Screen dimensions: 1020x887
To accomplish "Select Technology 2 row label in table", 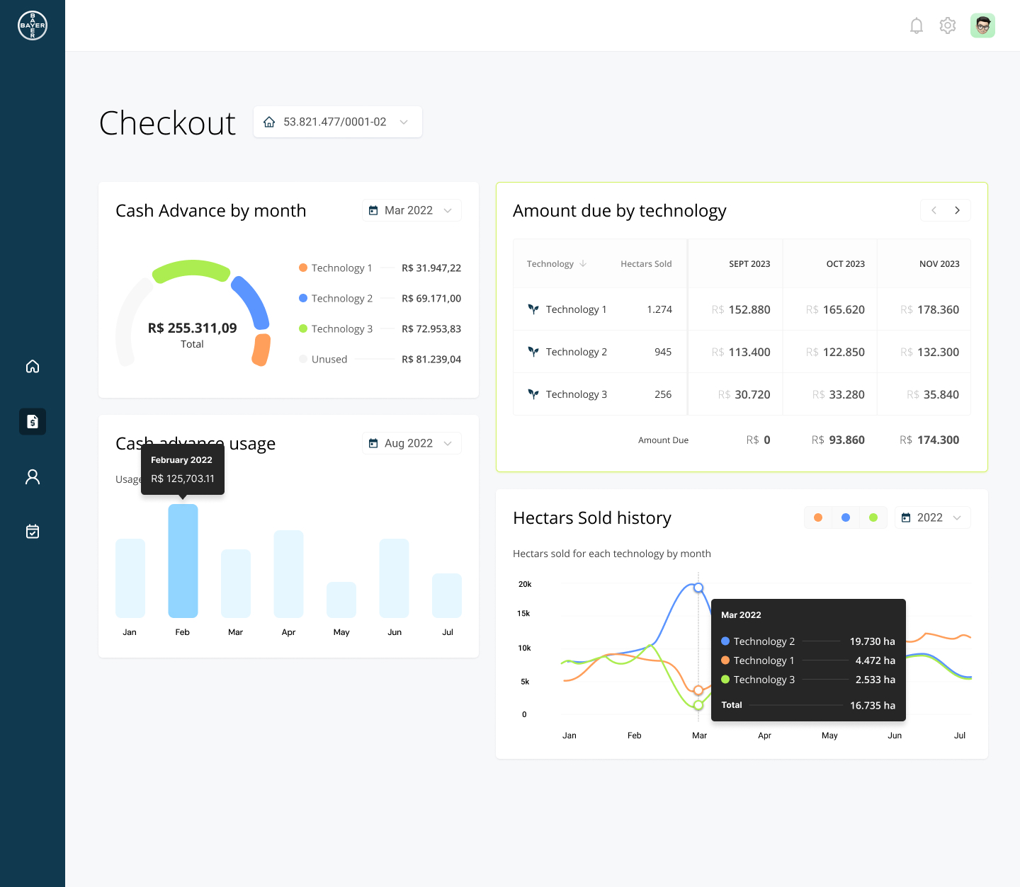I will pos(576,352).
